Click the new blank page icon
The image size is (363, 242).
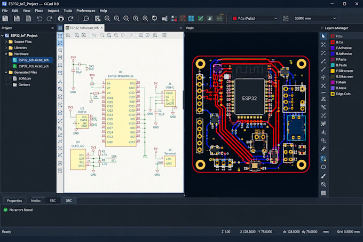[28, 18]
